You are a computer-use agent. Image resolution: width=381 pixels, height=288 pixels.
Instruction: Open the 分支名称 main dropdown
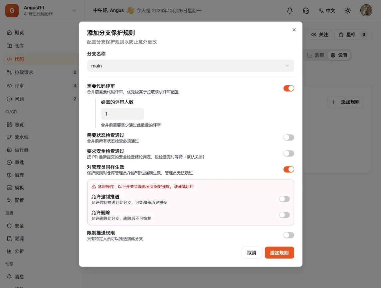[x=190, y=66]
